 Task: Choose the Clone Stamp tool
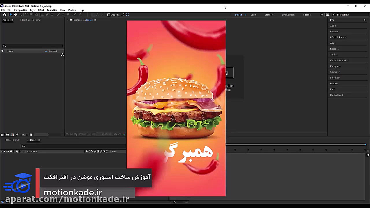(x=63, y=15)
